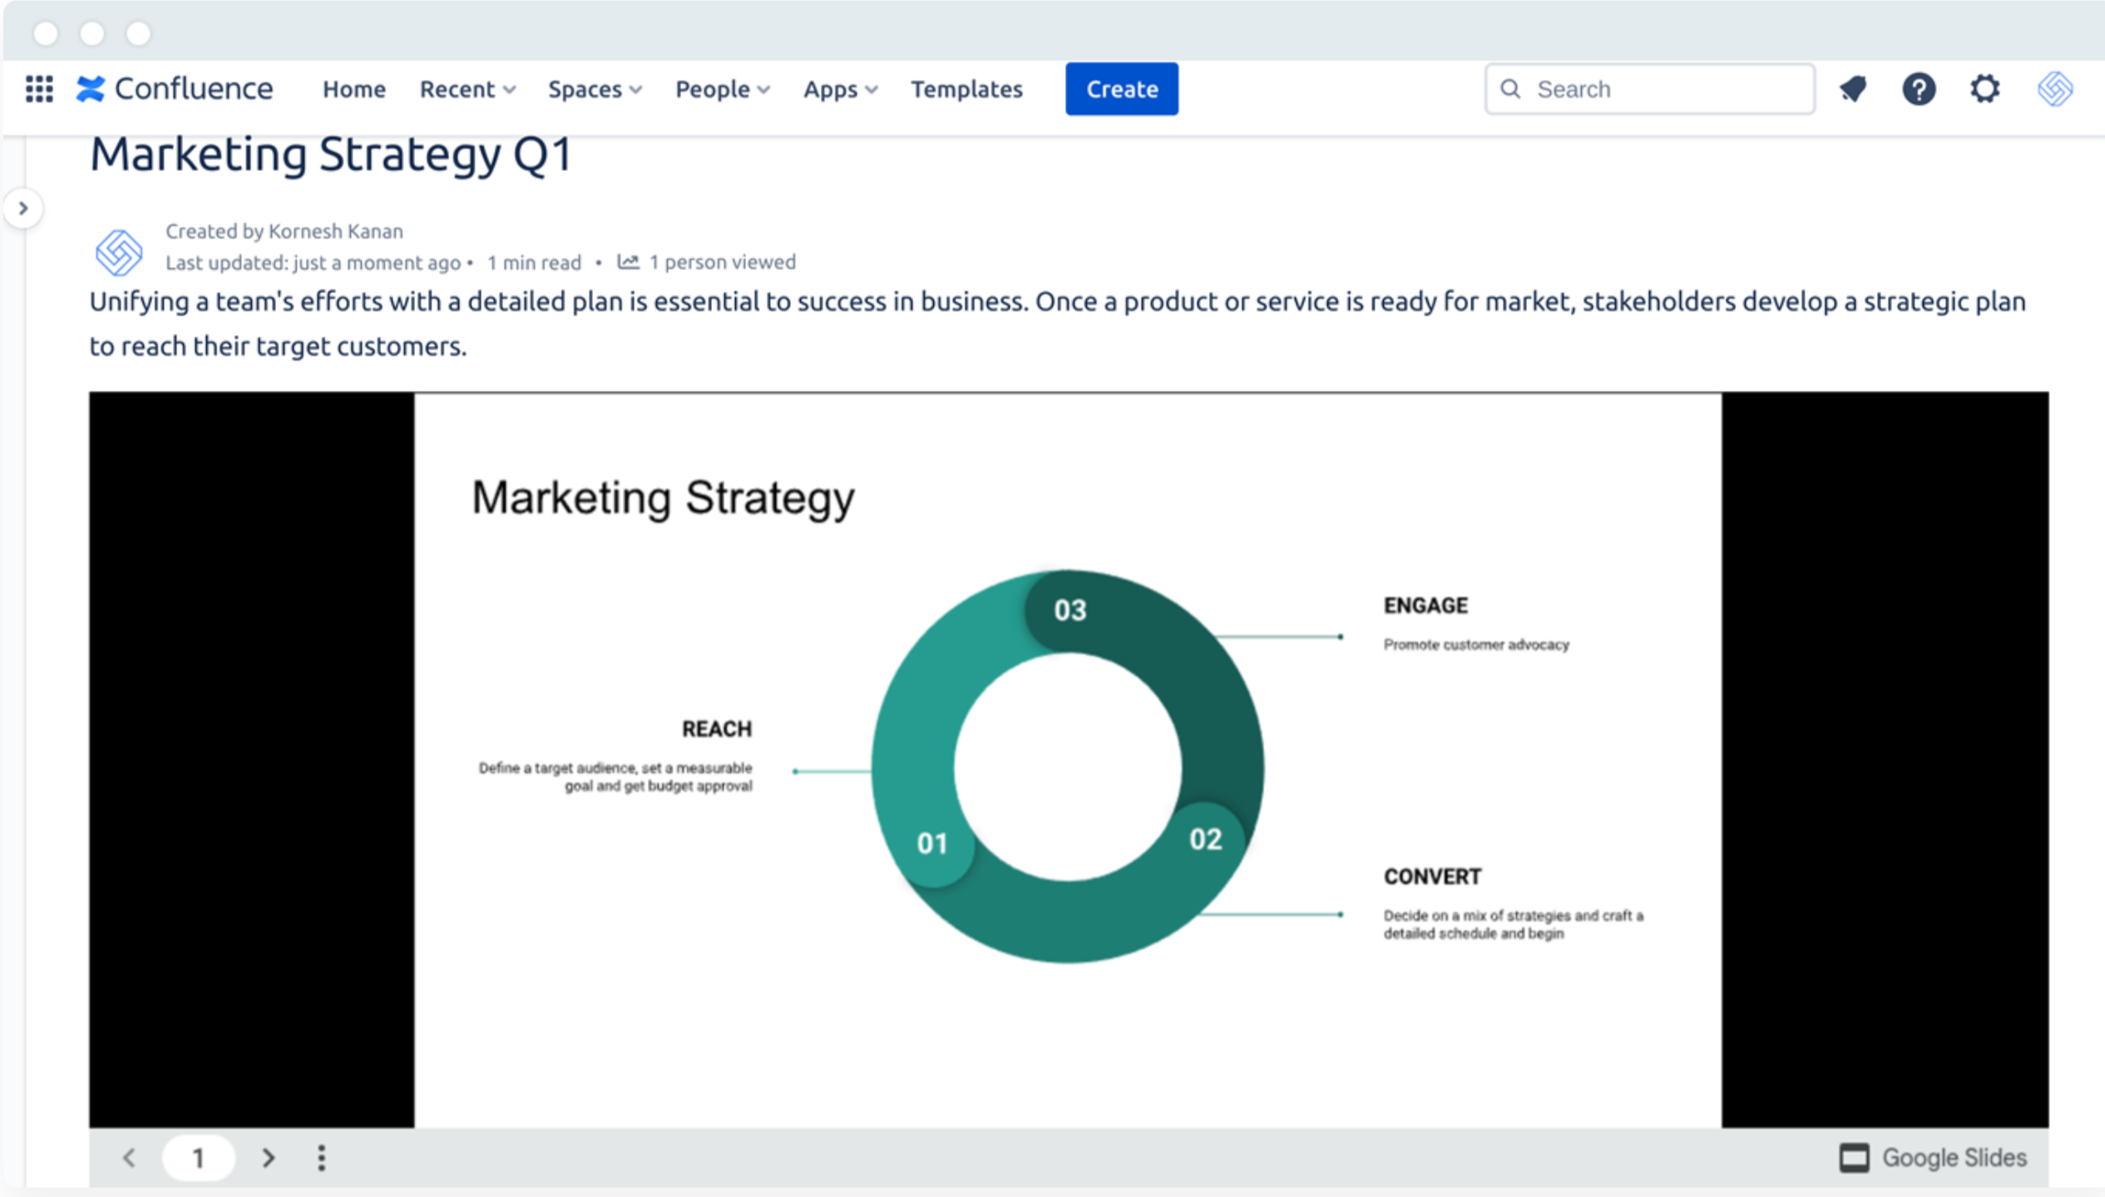Click into the Search field
Image resolution: width=2105 pixels, height=1197 pixels.
click(1649, 89)
